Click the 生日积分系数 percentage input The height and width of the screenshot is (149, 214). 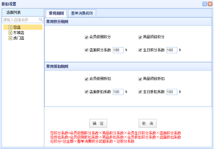[x=172, y=50]
